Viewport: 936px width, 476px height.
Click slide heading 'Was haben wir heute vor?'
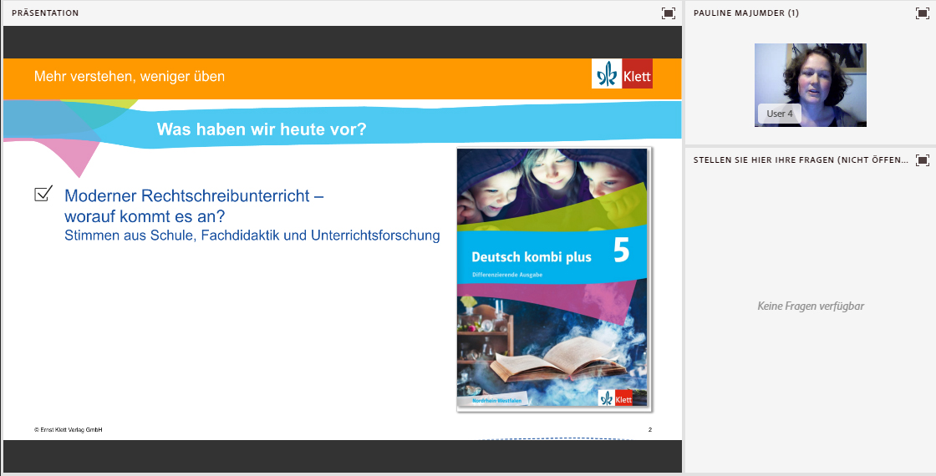click(262, 129)
